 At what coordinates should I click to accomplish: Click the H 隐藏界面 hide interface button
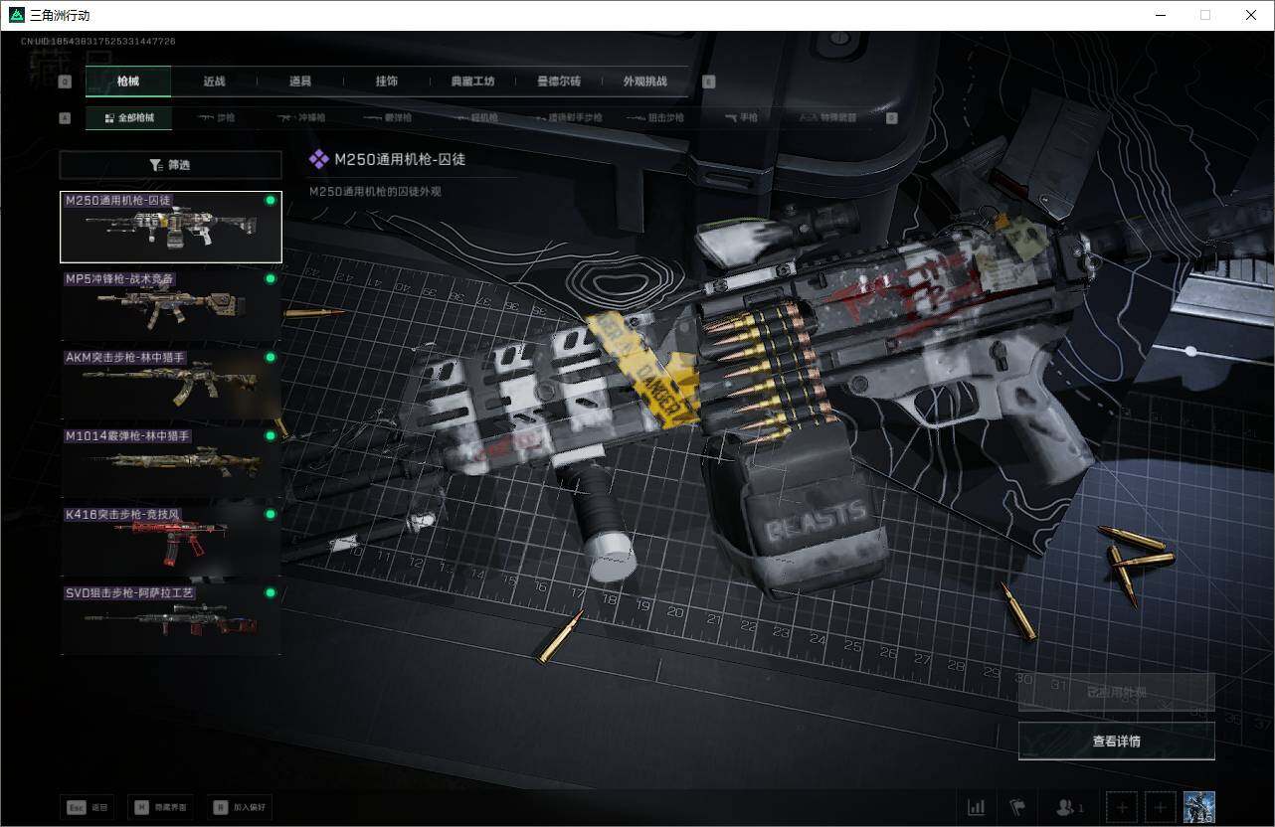point(161,807)
